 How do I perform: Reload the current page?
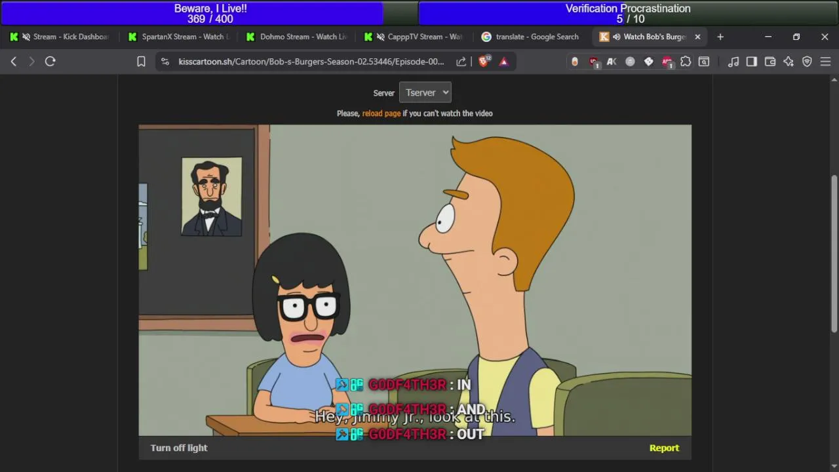50,62
